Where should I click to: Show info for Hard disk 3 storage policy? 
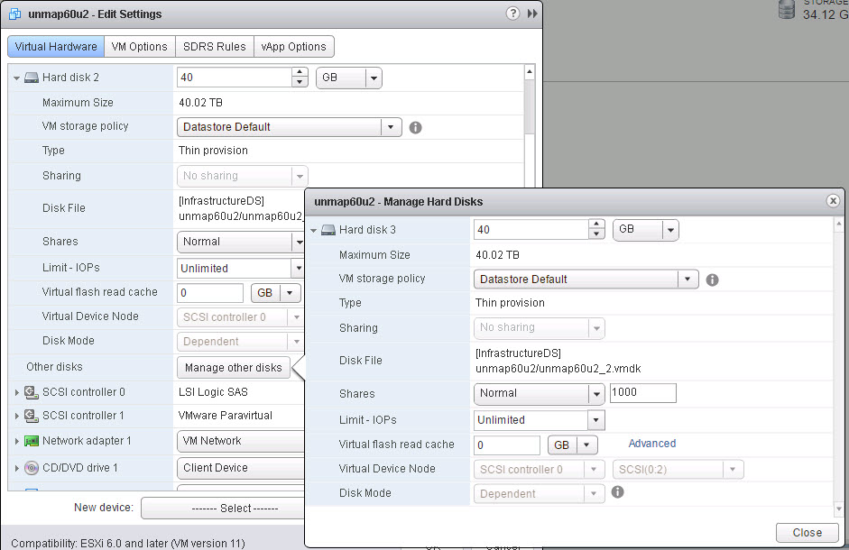pyautogui.click(x=712, y=280)
